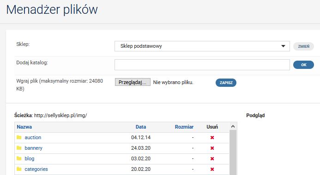The image size is (320, 175).
Task: Click the categories folder icon
Action: pos(19,169)
